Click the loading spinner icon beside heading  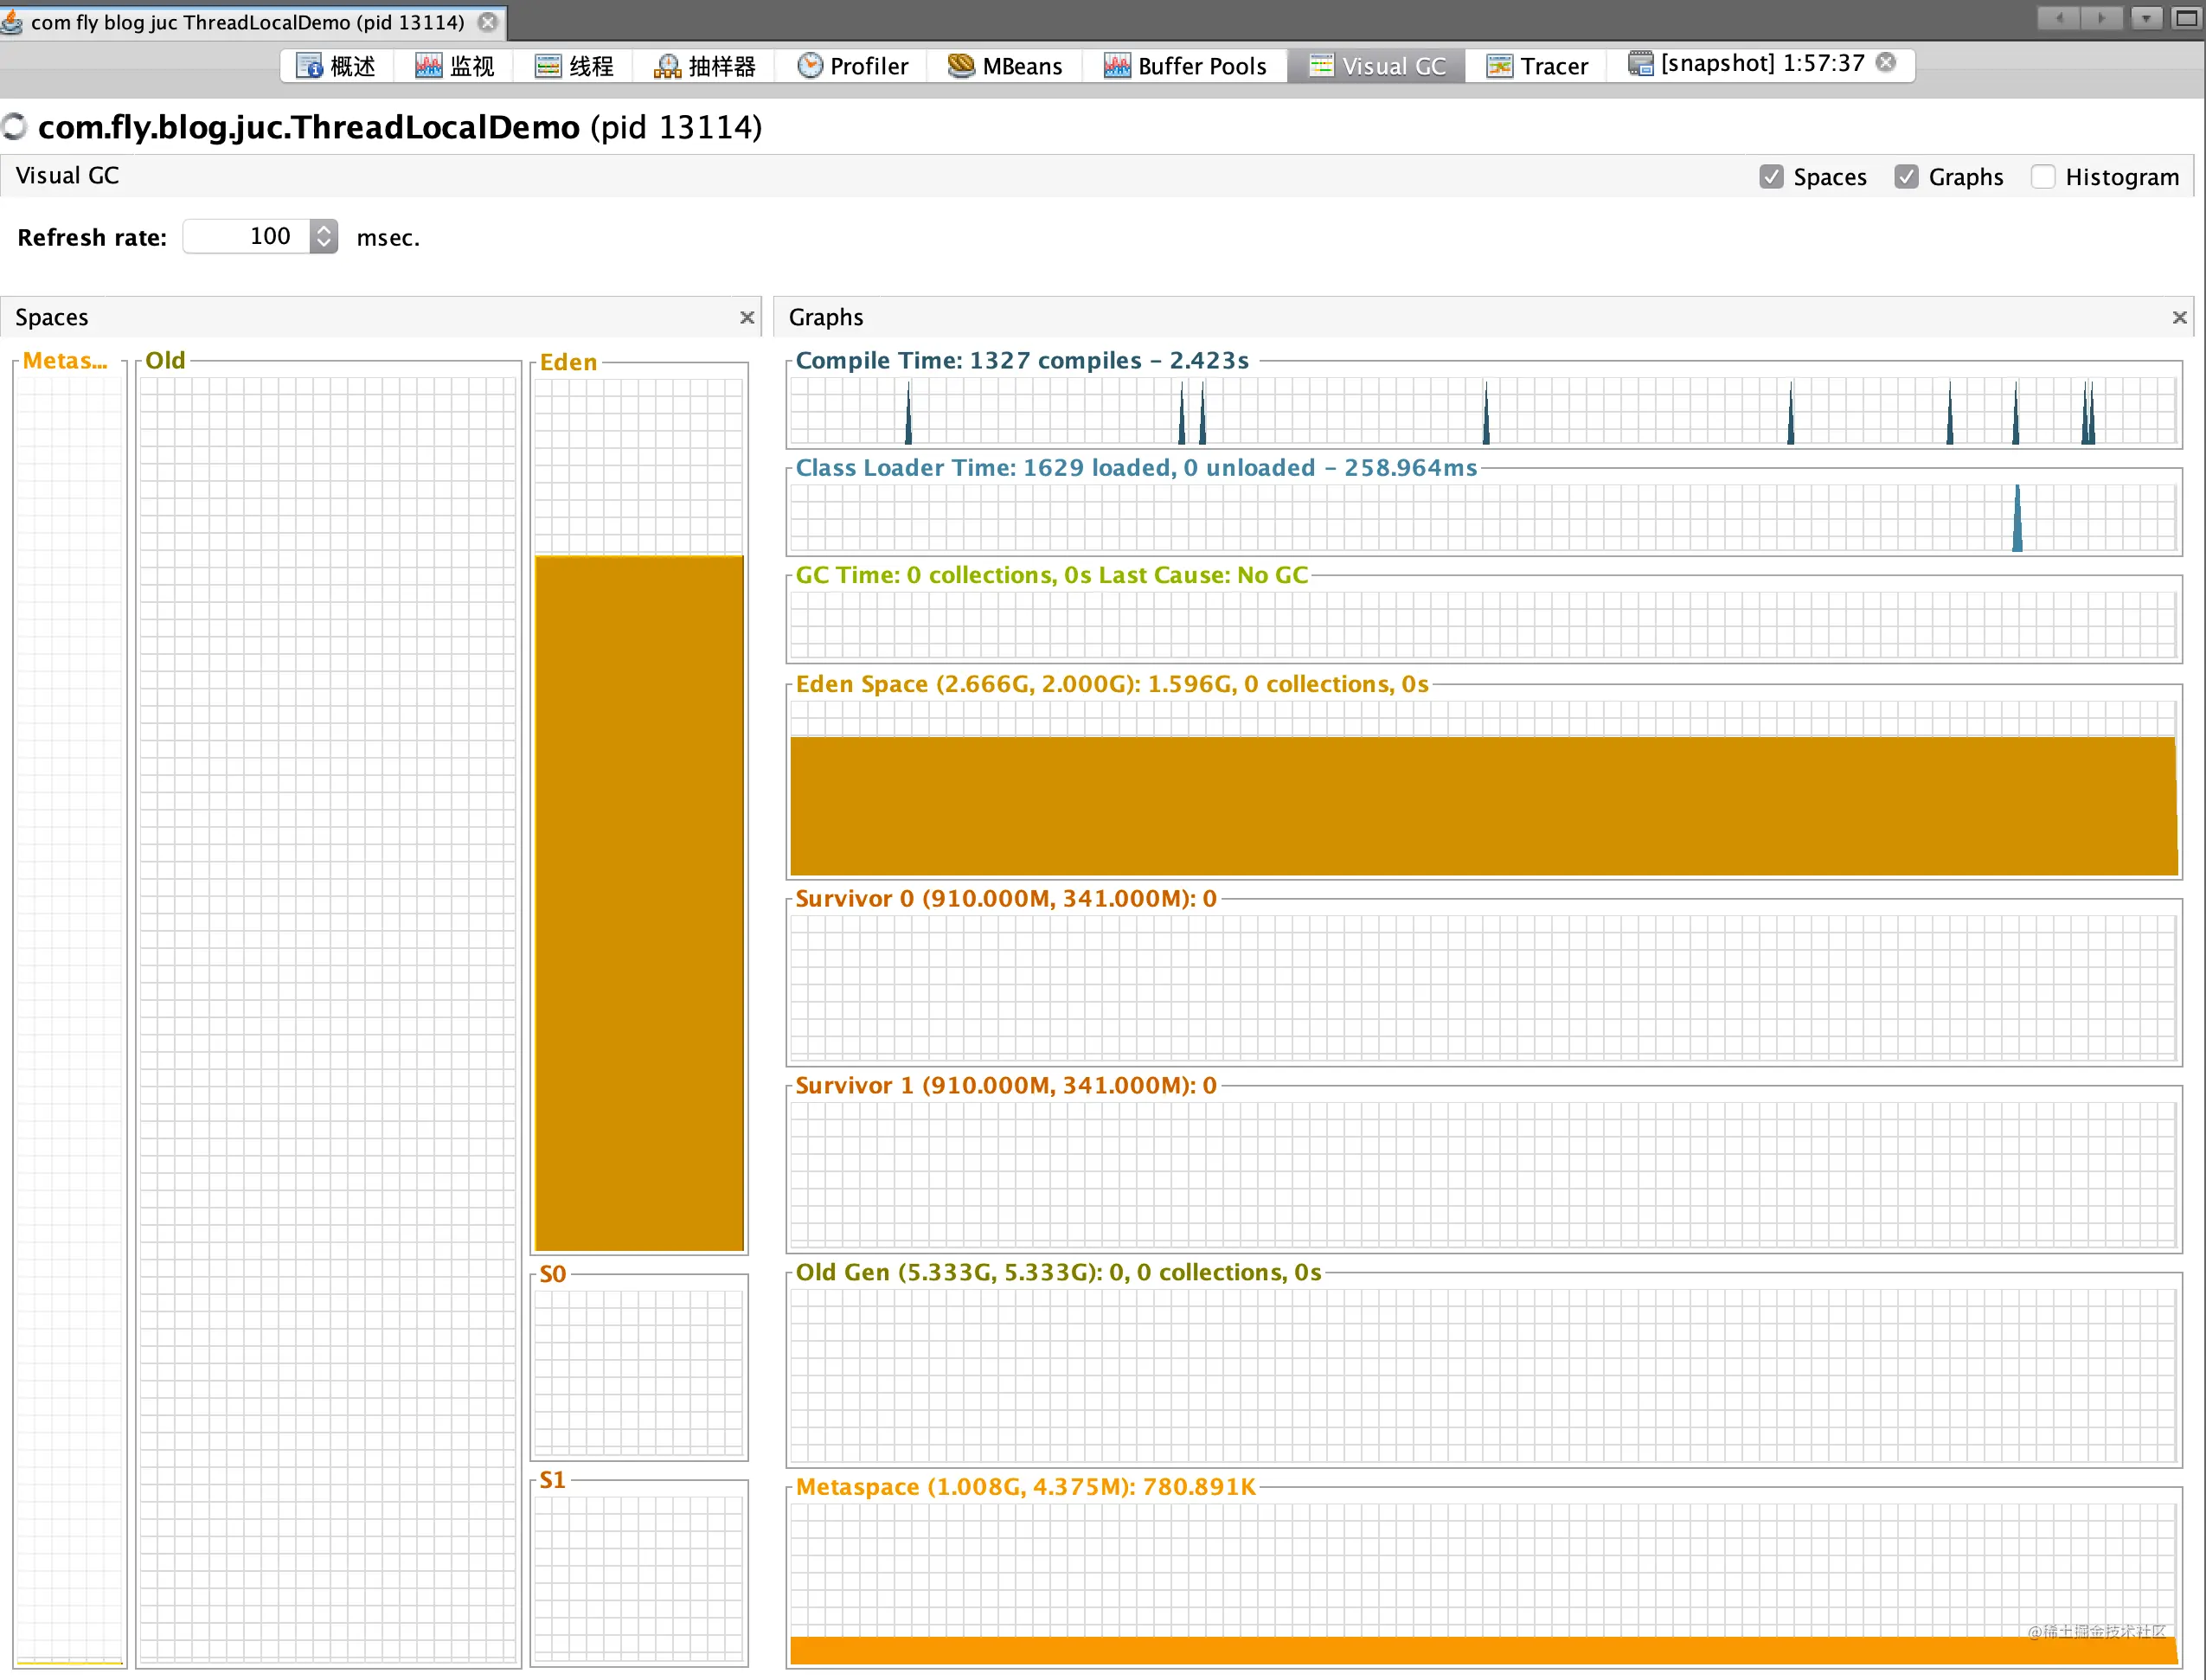tap(14, 127)
